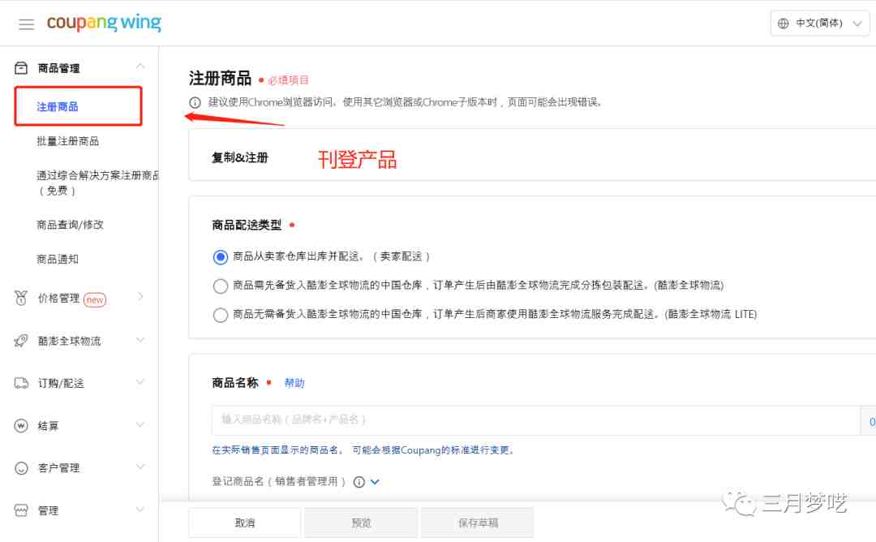
Task: Click the new badge next to 价格管理
Action: click(x=95, y=300)
